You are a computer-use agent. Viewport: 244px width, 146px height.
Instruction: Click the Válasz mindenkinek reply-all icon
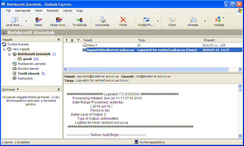point(59,20)
